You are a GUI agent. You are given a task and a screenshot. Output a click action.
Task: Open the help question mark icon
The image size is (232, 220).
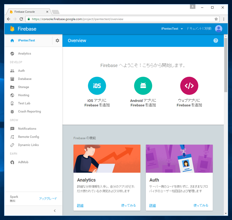click(216, 40)
